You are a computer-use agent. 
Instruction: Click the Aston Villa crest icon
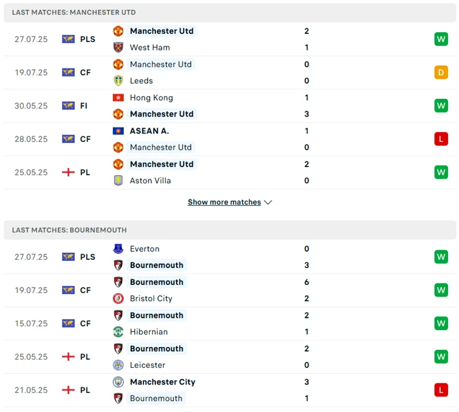pyautogui.click(x=118, y=180)
